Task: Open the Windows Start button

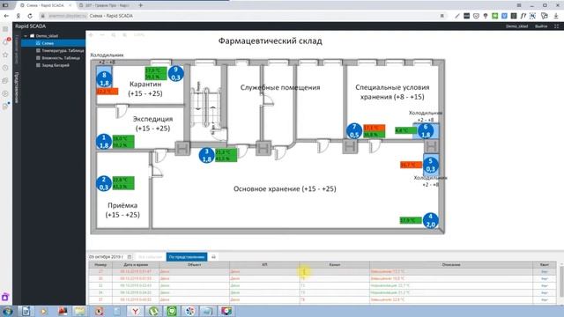Action: tap(7, 311)
